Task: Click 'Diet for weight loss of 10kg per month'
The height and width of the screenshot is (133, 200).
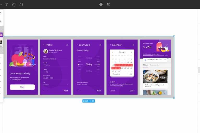Action: pyautogui.click(x=154, y=85)
